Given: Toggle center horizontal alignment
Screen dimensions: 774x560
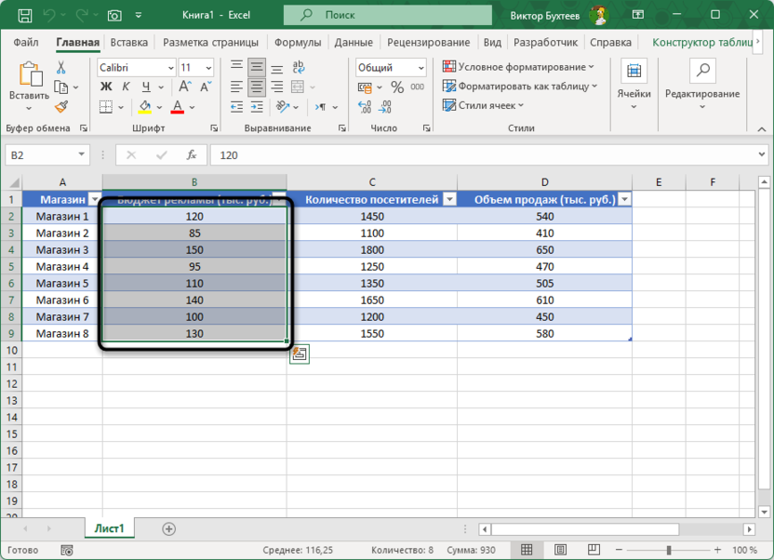Looking at the screenshot, I should click(257, 87).
